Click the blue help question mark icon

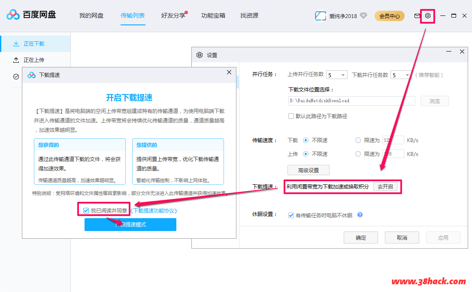[360, 215]
